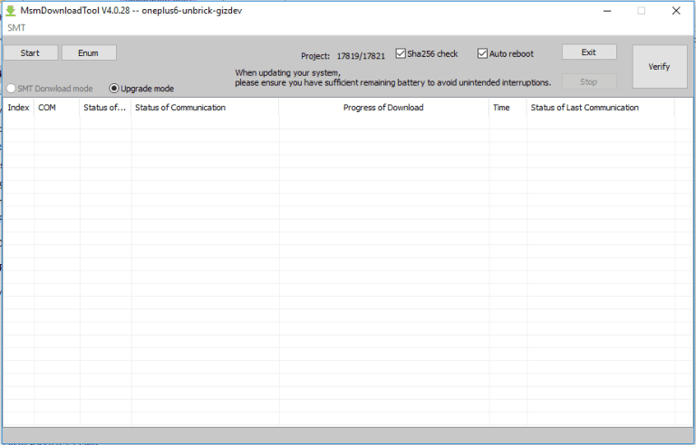Click the greyed maximize window button
Image resolution: width=696 pixels, height=445 pixels.
click(x=642, y=11)
